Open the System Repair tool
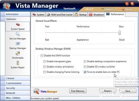The height and width of the screenshot is (101, 139). tap(18, 65)
